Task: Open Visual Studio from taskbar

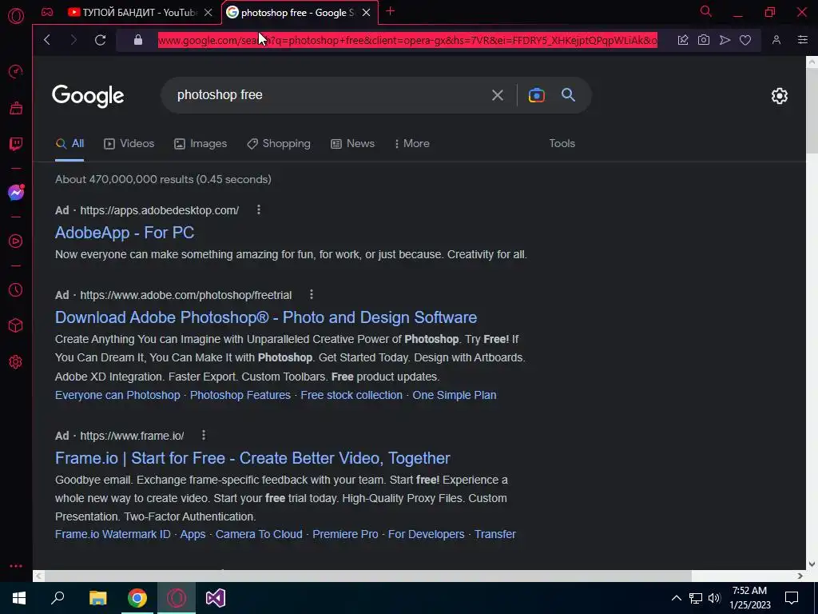Action: [x=216, y=598]
